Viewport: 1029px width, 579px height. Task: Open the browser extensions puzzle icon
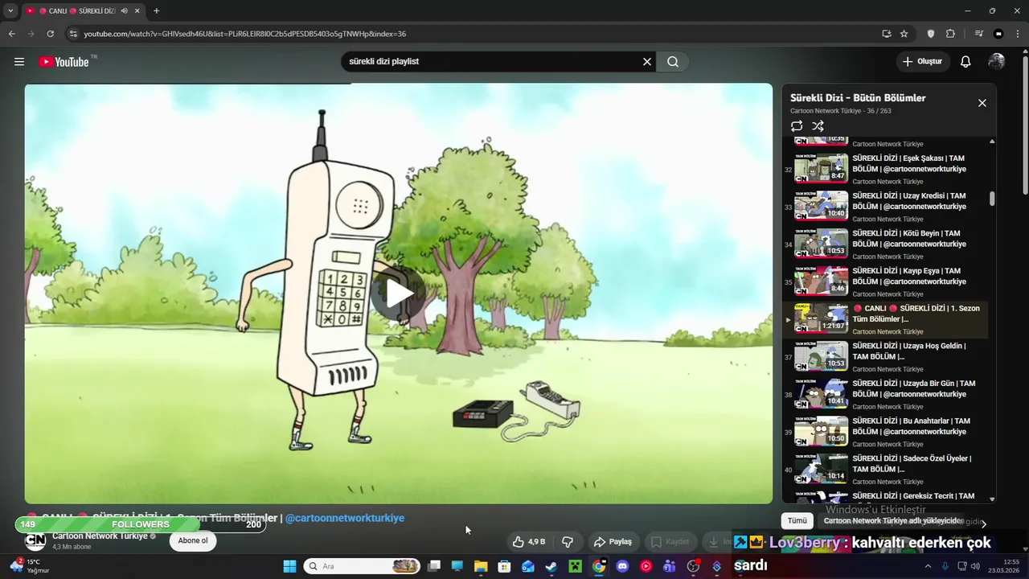pyautogui.click(x=950, y=34)
